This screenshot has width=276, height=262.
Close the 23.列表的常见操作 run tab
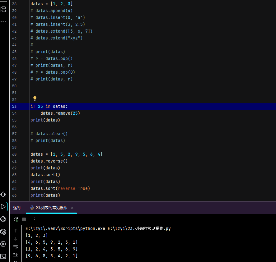[x=72, y=208]
